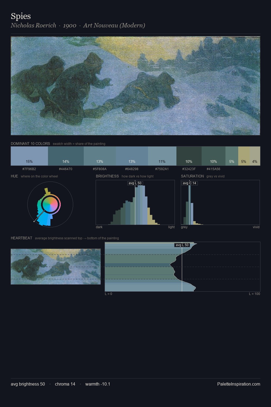Click the small heartbeat painting thumbnail
Image resolution: width=271 pixels, height=407 pixels.
point(56,266)
